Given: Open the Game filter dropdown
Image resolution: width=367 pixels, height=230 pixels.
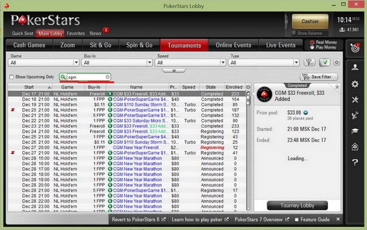Looking at the screenshot, I should (x=44, y=62).
